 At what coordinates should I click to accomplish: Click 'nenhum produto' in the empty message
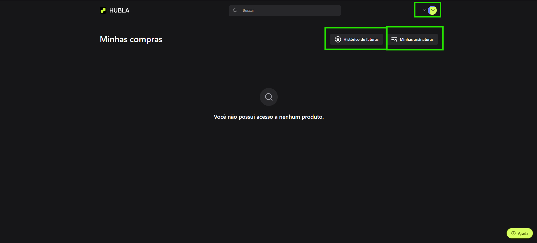[301, 117]
